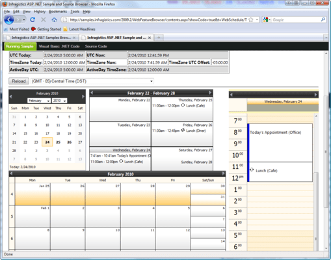The height and width of the screenshot is (260, 331).
Task: Open the list all tabs dropdown
Action: (x=326, y=38)
